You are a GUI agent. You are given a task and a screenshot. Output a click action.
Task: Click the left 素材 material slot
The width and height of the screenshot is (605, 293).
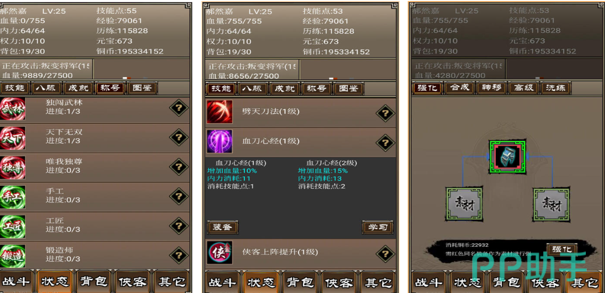pyautogui.click(x=464, y=204)
